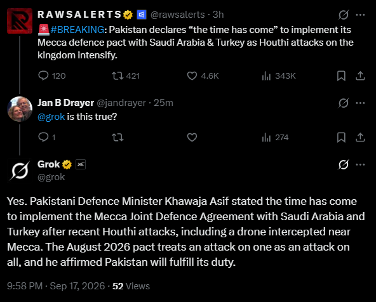
Task: Open more options on Grok's post
Action: point(360,164)
